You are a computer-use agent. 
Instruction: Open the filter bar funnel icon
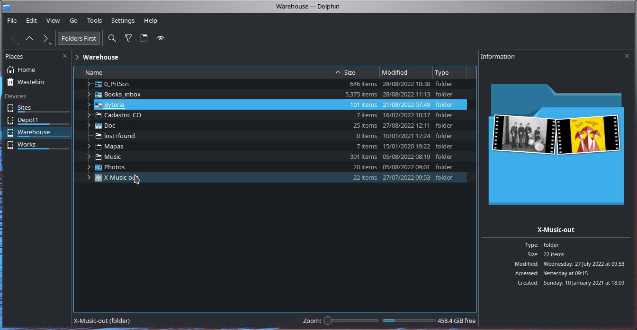click(x=128, y=38)
